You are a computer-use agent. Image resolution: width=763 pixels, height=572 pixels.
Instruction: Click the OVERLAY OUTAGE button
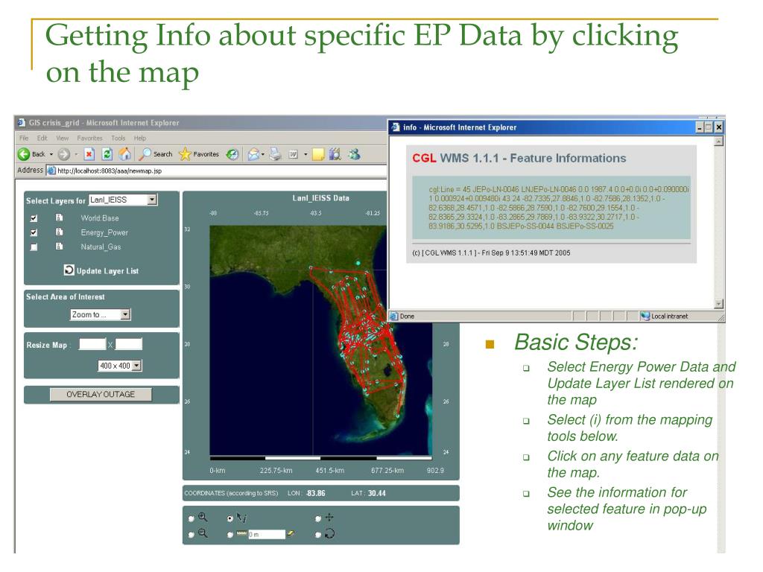[101, 395]
